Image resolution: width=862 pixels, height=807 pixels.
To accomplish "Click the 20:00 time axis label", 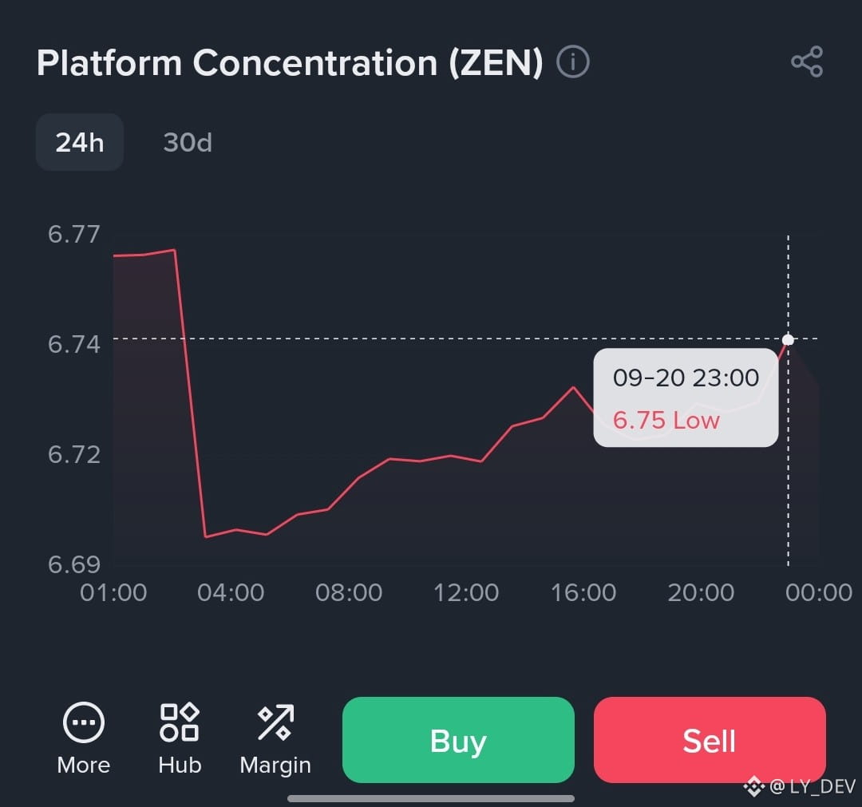I will [701, 592].
